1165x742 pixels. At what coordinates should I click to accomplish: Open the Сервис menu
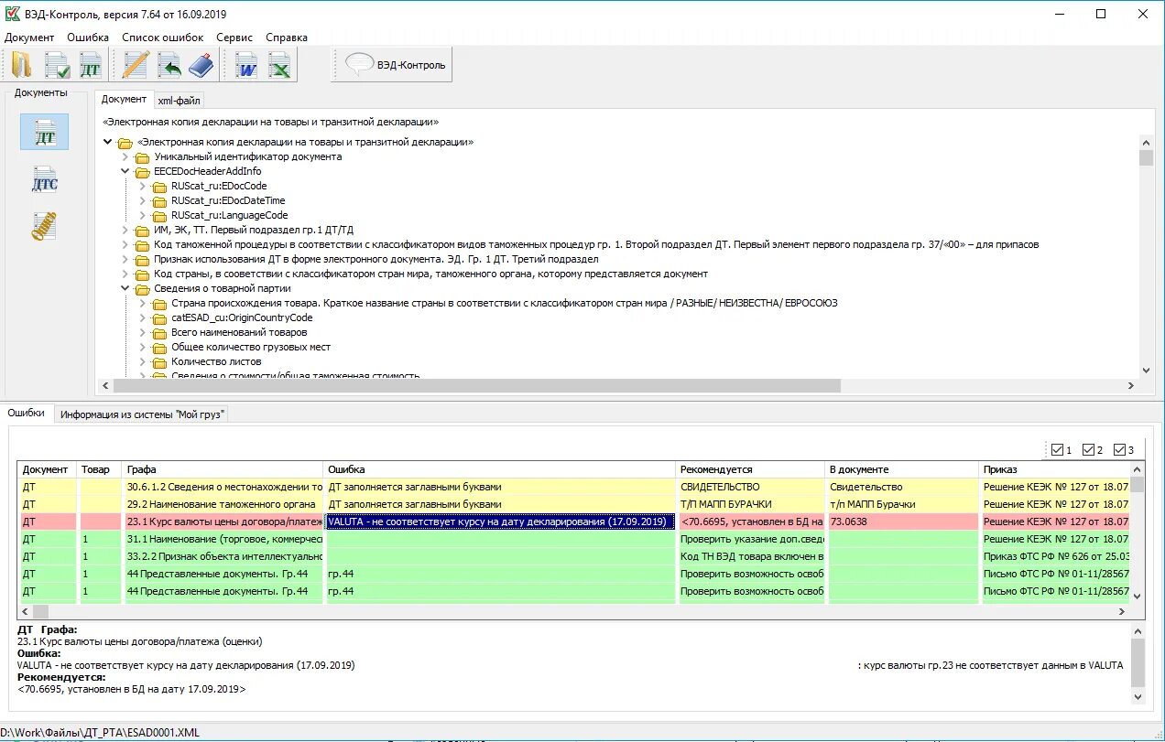234,38
